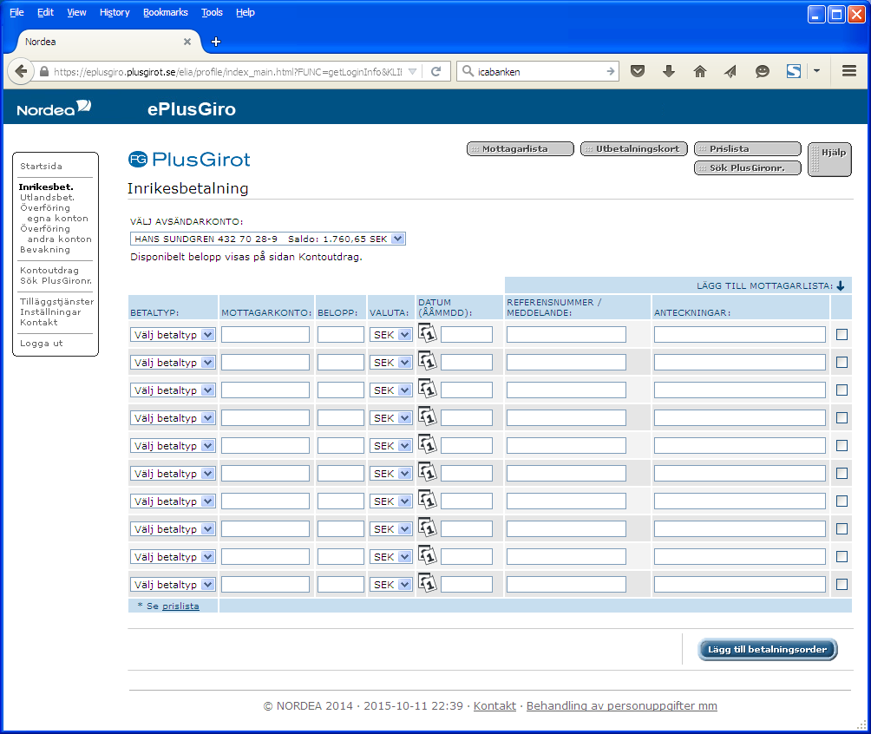The width and height of the screenshot is (871, 734).
Task: Open calendar icon in ninth payment row
Action: (427, 555)
